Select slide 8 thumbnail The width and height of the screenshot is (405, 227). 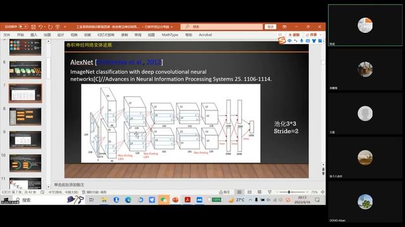click(25, 117)
